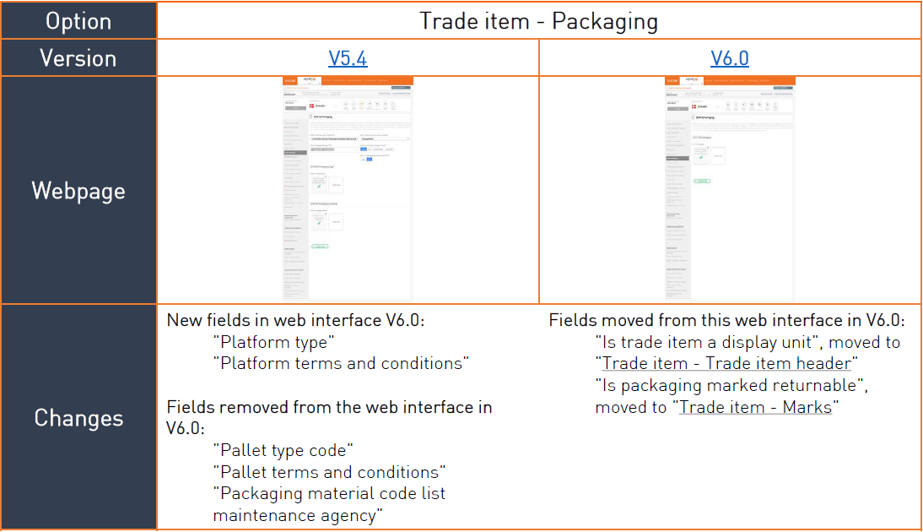This screenshot has width=923, height=532.
Task: Click the V5.4 webpage screenshot thumbnail
Action: pyautogui.click(x=348, y=189)
